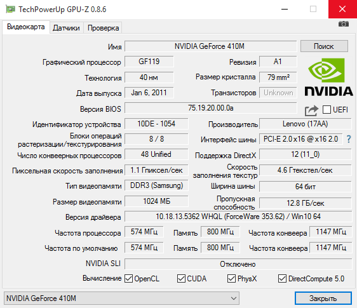
Task: Click the 64 бит bus width field
Action: pos(306,187)
